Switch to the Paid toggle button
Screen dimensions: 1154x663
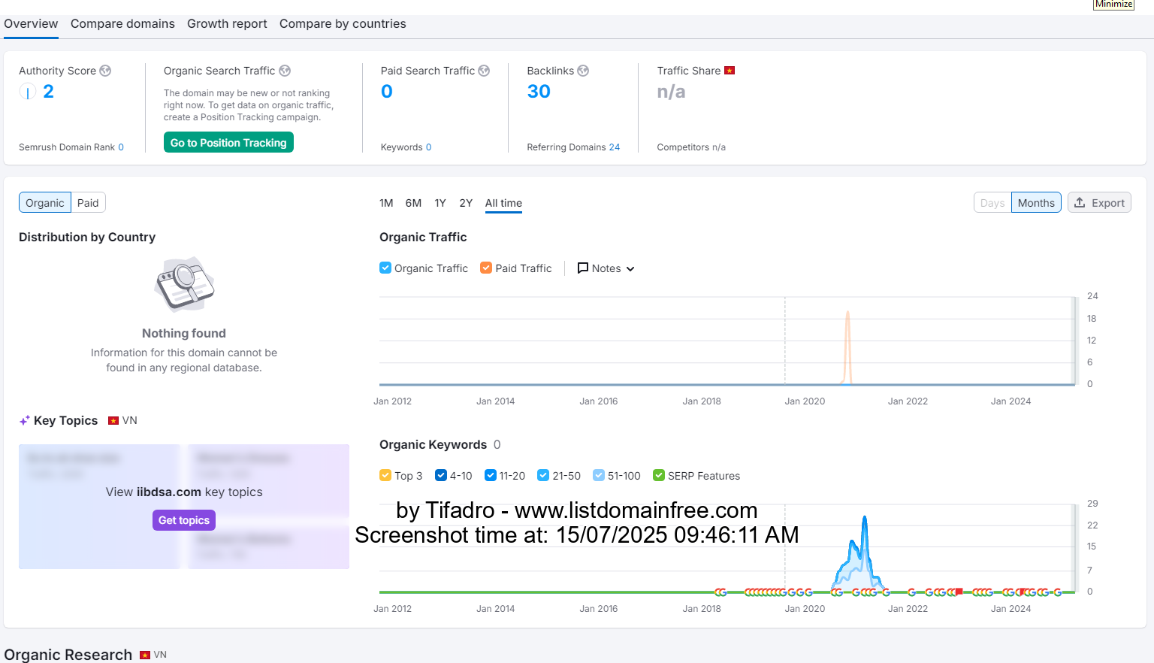(88, 203)
